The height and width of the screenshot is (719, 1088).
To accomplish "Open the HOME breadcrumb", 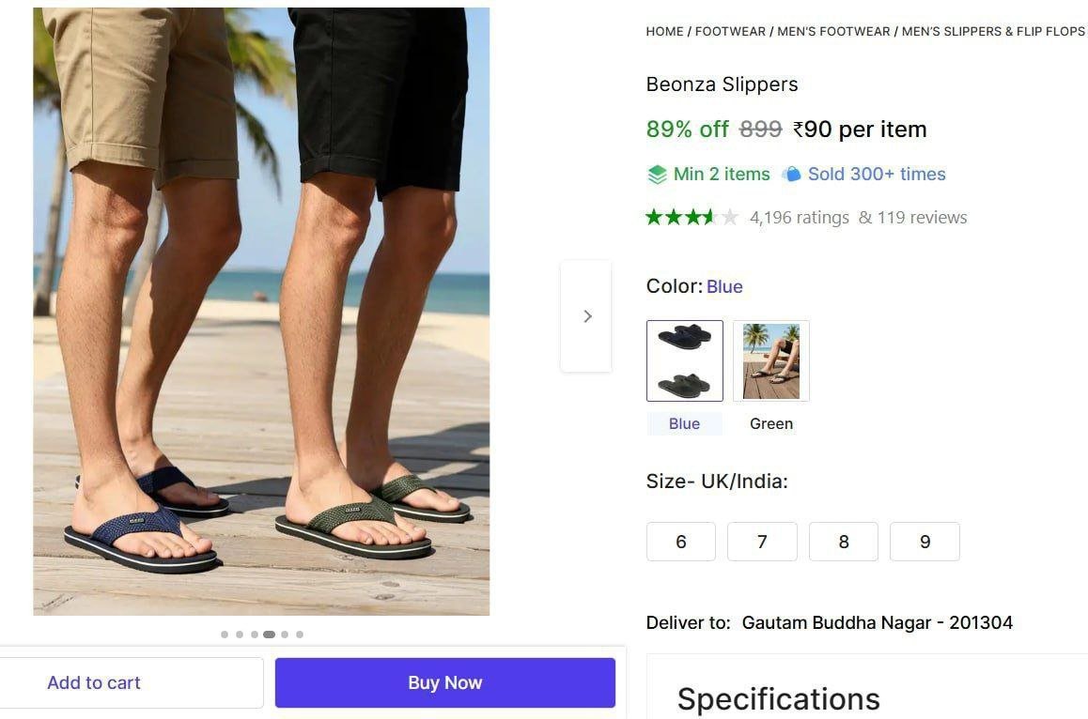I will coord(664,31).
